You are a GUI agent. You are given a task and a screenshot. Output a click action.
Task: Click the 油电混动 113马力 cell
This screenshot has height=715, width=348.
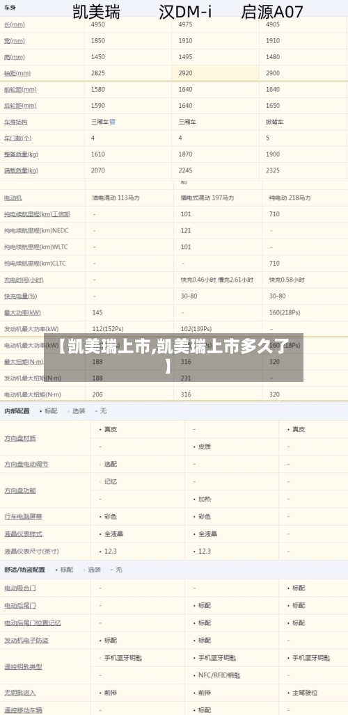[x=116, y=198]
